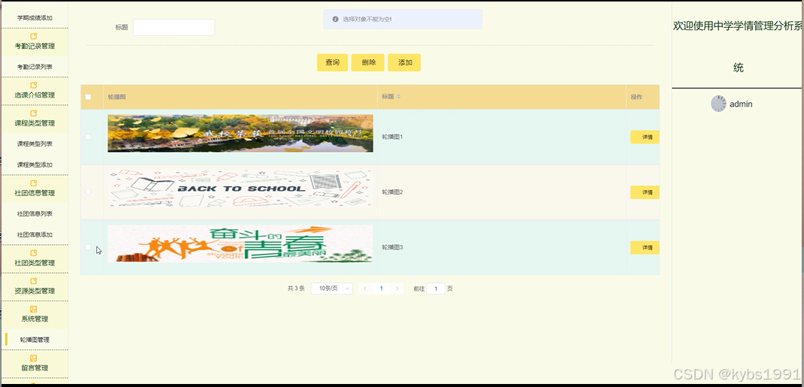Image resolution: width=804 pixels, height=387 pixels.
Task: Collapse 社团信息管理 menu section
Action: [x=35, y=188]
